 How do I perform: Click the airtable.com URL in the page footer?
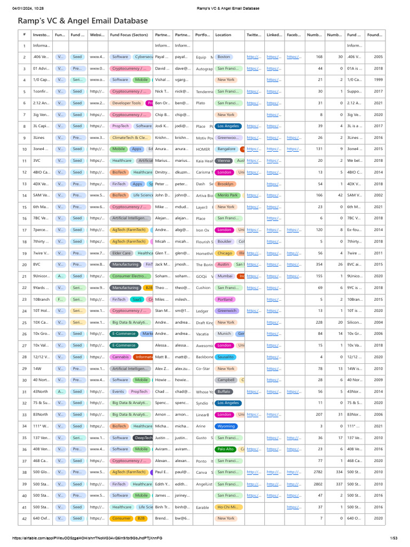[87, 538]
